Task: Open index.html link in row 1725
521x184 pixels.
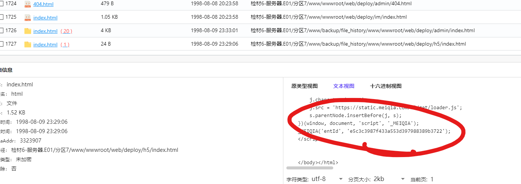Action: pos(45,18)
